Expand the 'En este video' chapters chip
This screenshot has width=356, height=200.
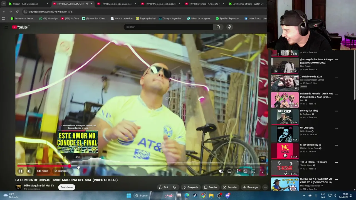(62, 171)
